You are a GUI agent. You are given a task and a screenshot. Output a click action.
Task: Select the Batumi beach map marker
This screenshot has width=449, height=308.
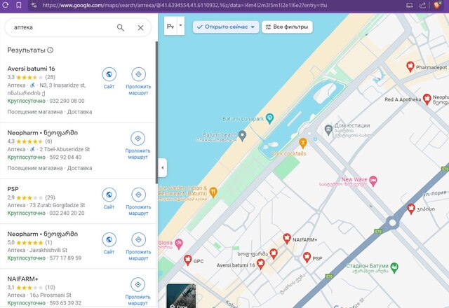(242, 136)
